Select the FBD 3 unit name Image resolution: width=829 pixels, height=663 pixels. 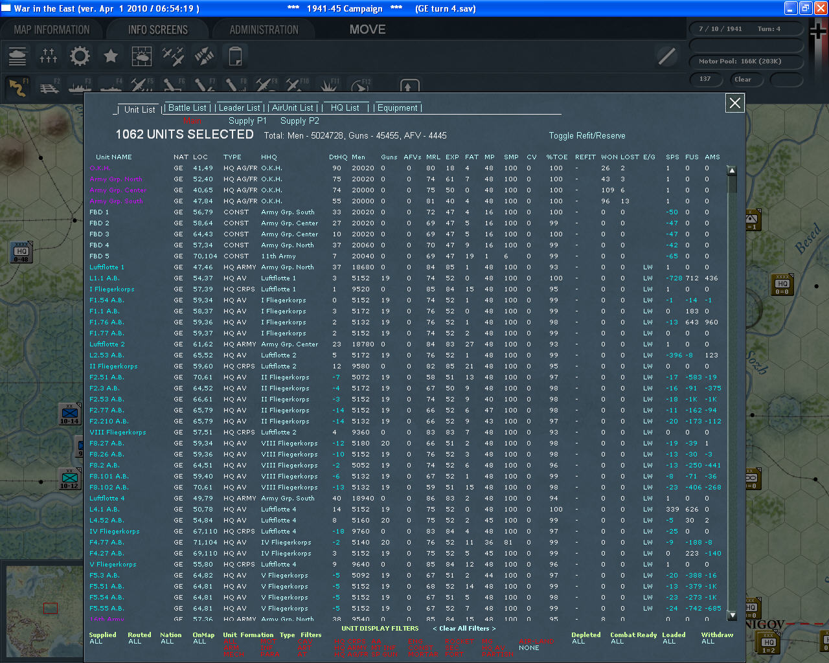pos(99,234)
